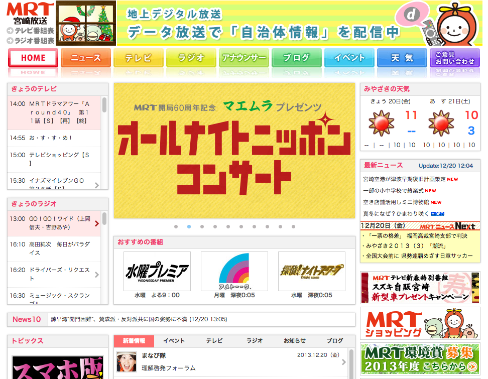Open the ご意見 お問い合わせ tab
The width and height of the screenshot is (488, 379).
pos(455,58)
